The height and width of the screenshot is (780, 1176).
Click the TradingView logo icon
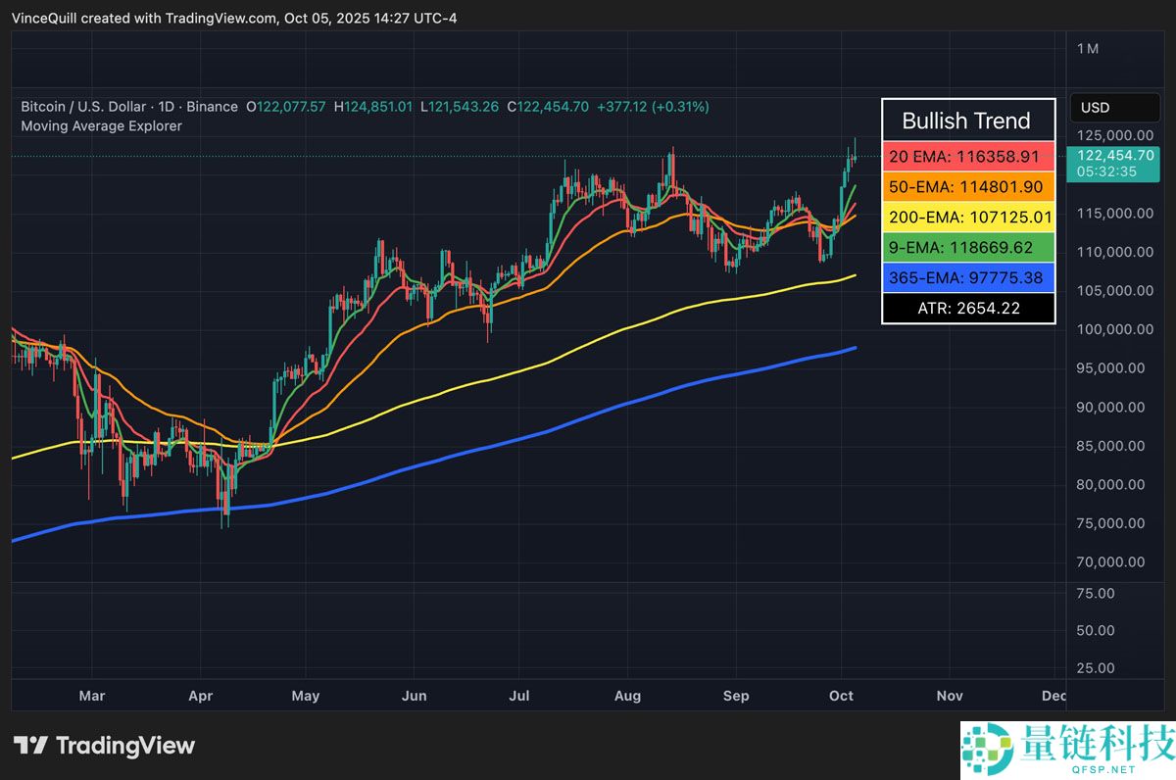coord(29,746)
